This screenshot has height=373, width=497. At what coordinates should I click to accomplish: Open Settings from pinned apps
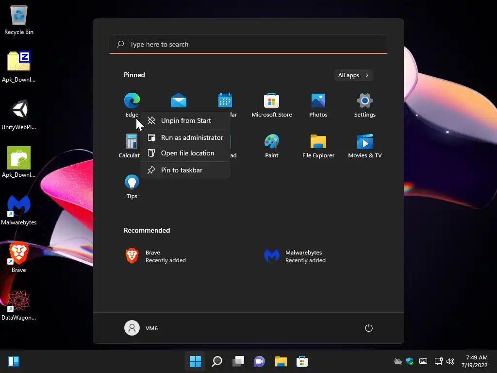coord(365,105)
